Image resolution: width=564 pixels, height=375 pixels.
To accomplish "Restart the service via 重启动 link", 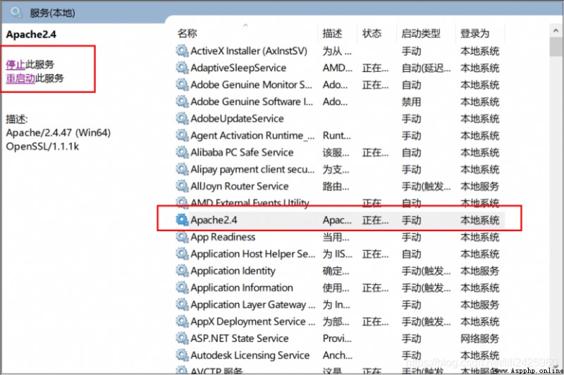I will 20,78.
